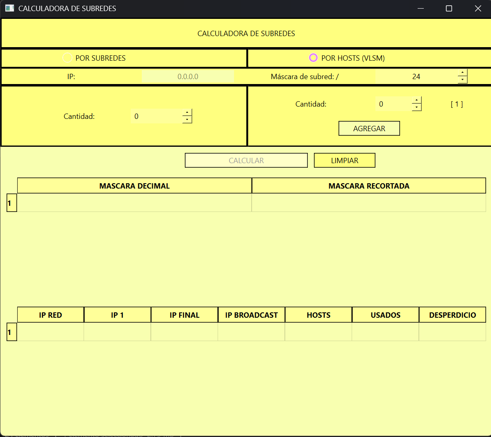This screenshot has width=491, height=437.
Task: Maximize the CALCULADORA DE SUBREDES window
Action: coord(449,9)
